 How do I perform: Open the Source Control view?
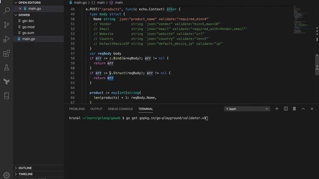click(6, 25)
